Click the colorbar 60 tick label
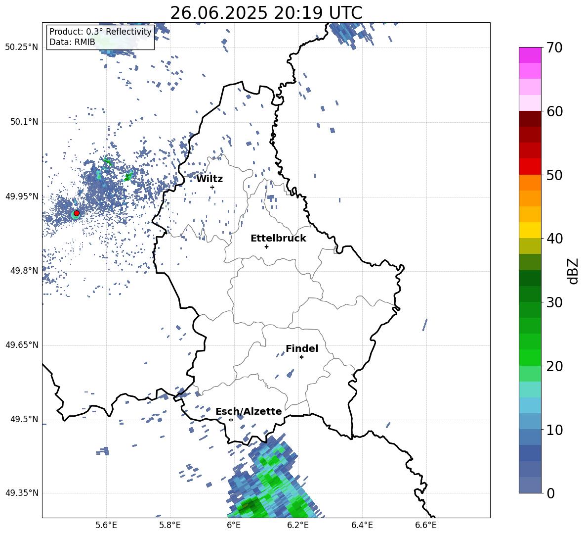The image size is (585, 535). [x=554, y=111]
